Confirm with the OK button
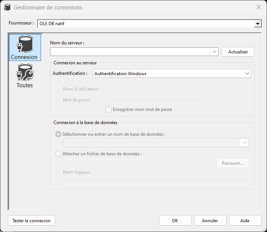 coord(175,221)
